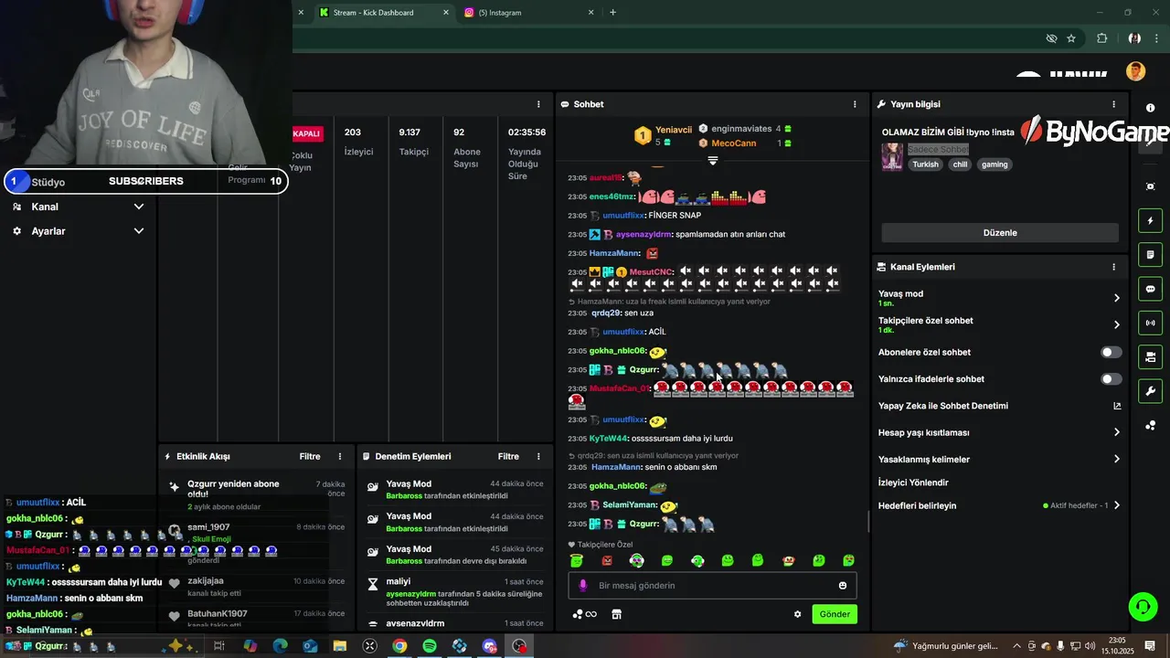Click the taskbar weather widget
Viewport: 1170px width, 658px height.
[946, 646]
